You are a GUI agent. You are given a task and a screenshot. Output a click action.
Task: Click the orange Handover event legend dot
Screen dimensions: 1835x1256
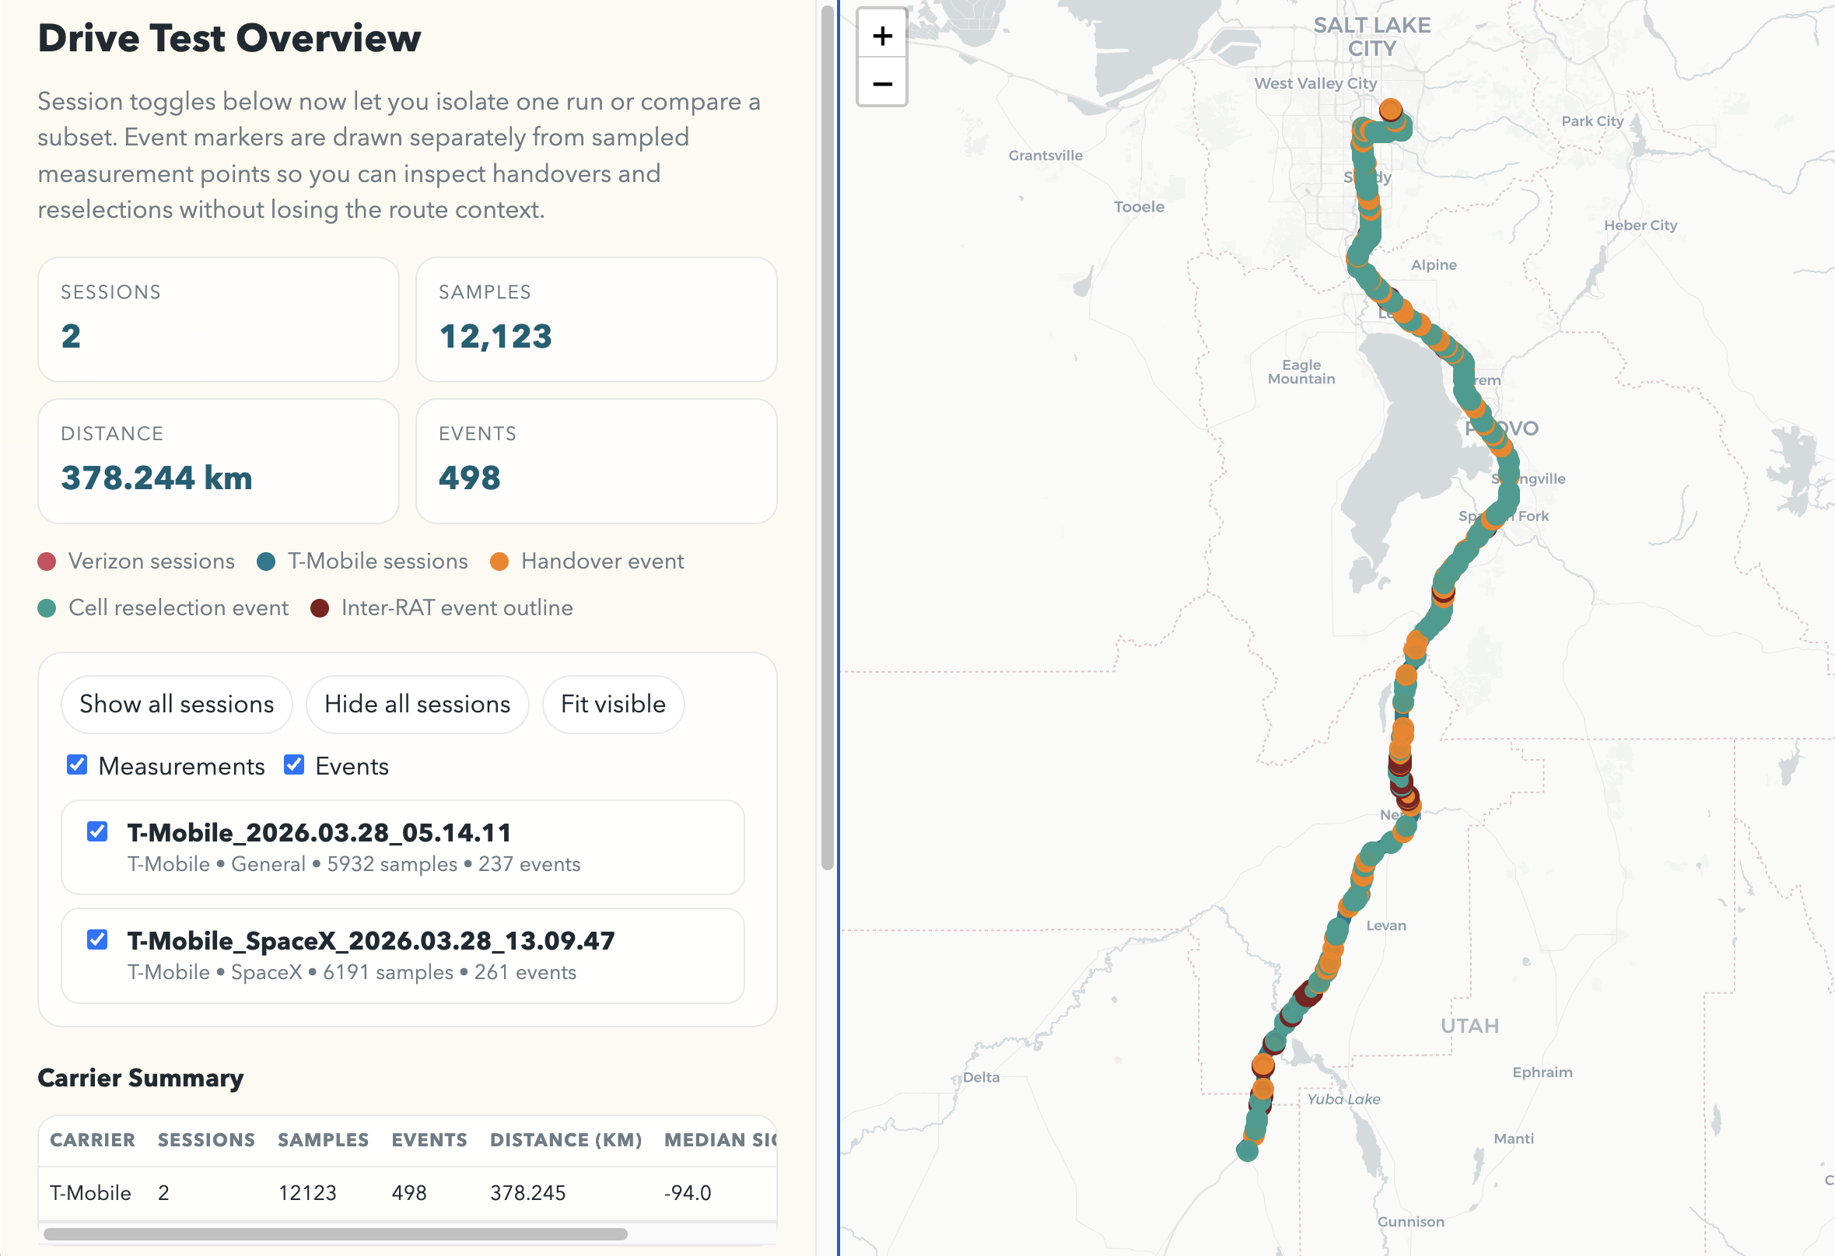tap(499, 562)
